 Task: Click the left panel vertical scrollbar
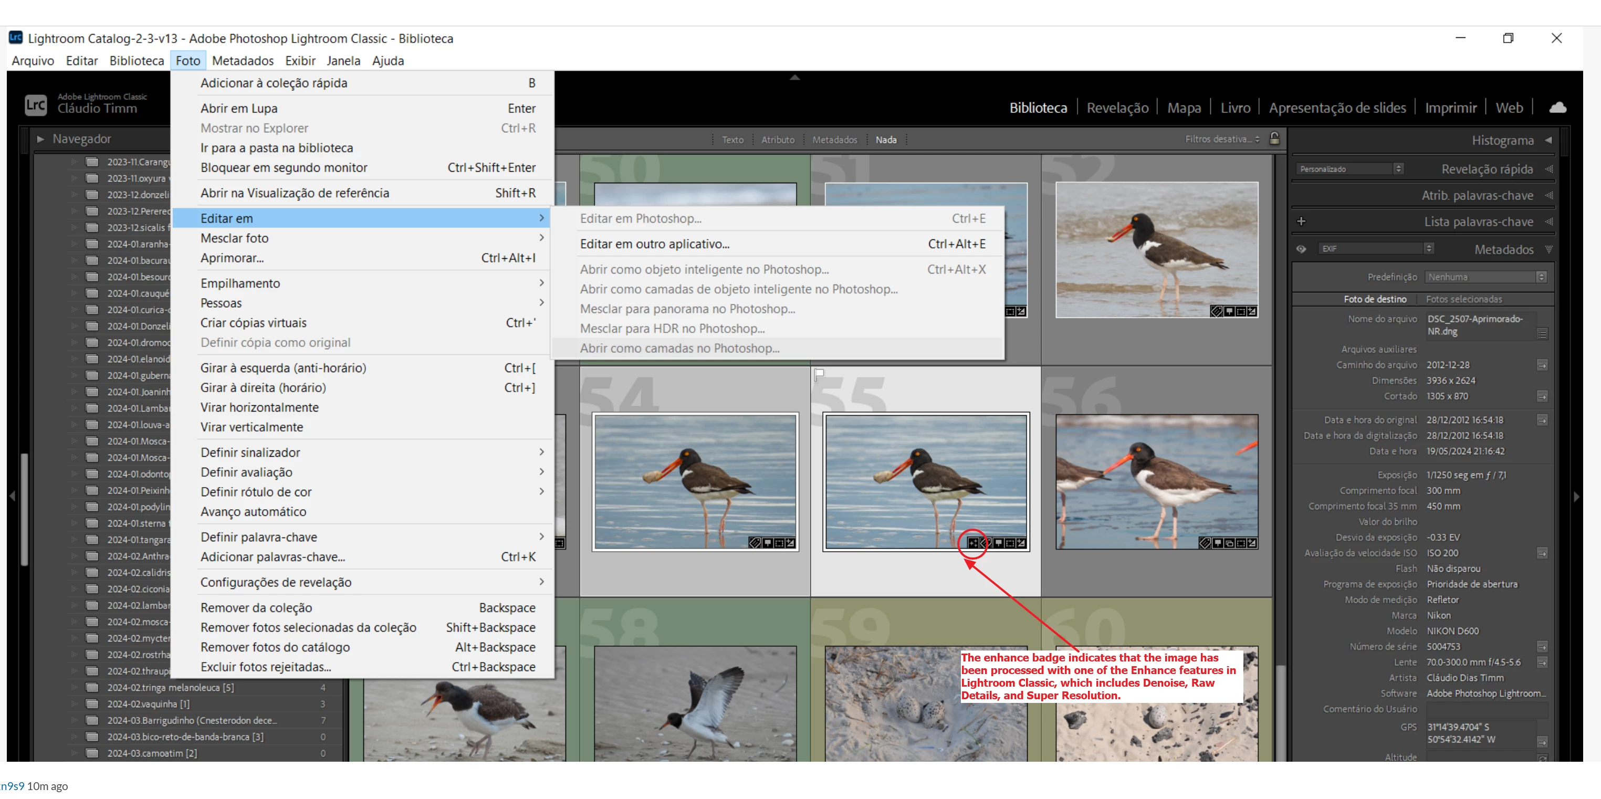[x=24, y=509]
